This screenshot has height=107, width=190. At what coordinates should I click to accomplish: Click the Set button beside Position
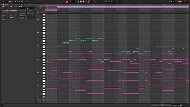click(8, 12)
